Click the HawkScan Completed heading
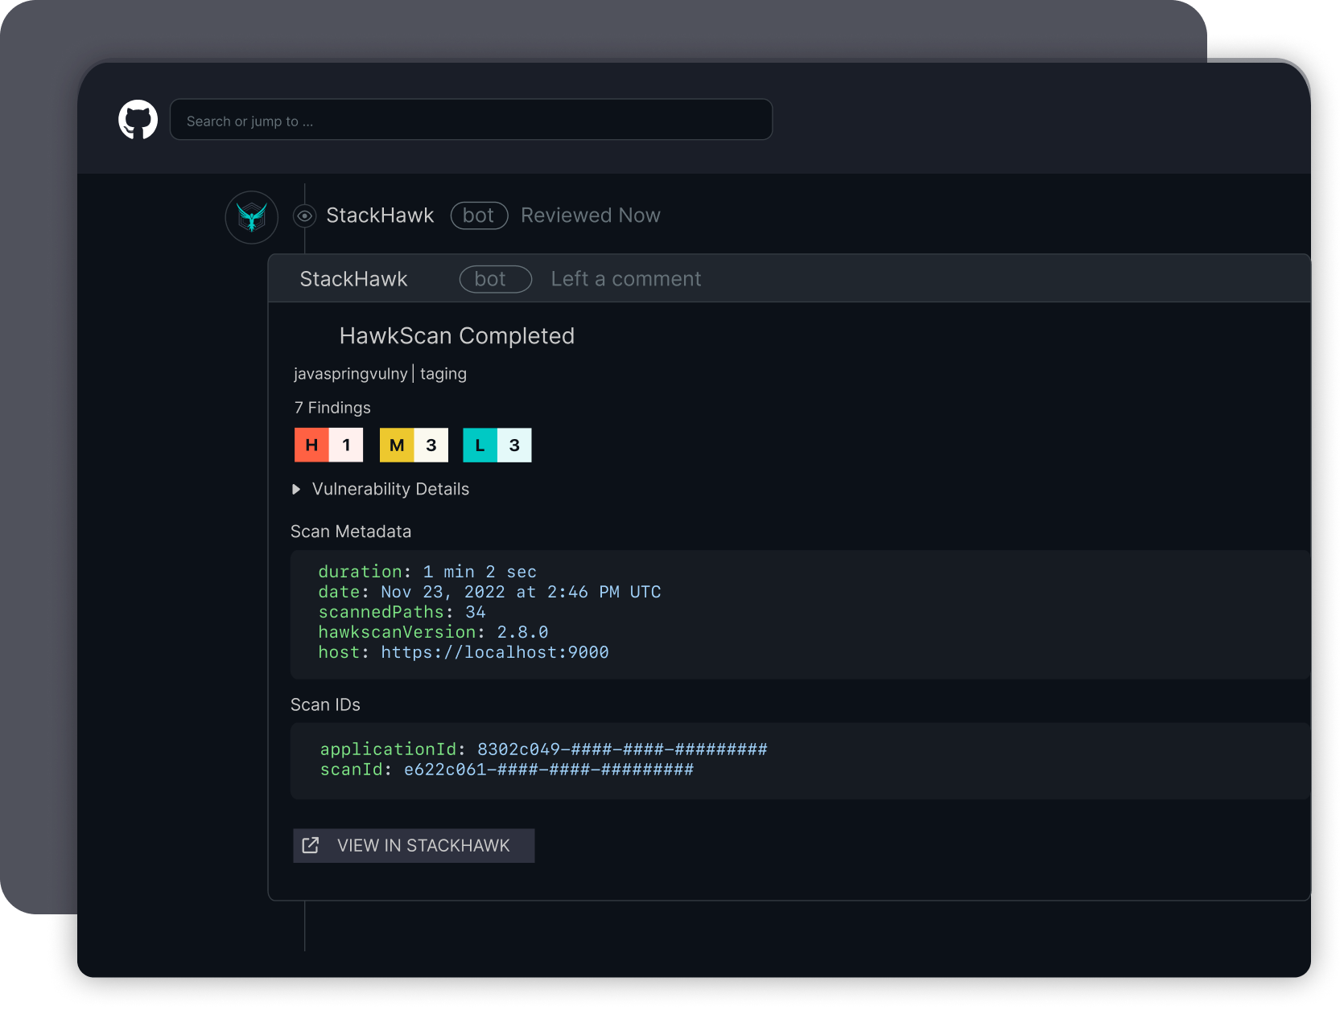 [x=457, y=336]
